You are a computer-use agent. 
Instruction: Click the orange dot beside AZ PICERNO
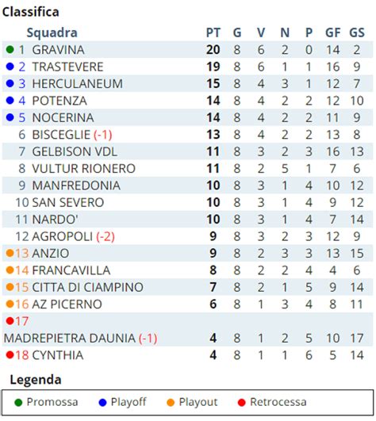pos(10,304)
